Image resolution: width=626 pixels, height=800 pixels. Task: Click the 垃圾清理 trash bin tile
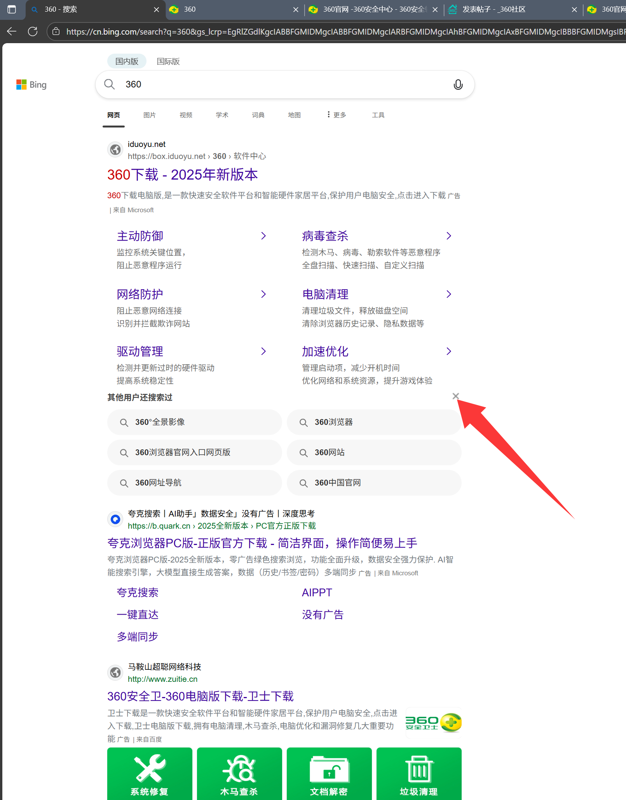point(419,773)
